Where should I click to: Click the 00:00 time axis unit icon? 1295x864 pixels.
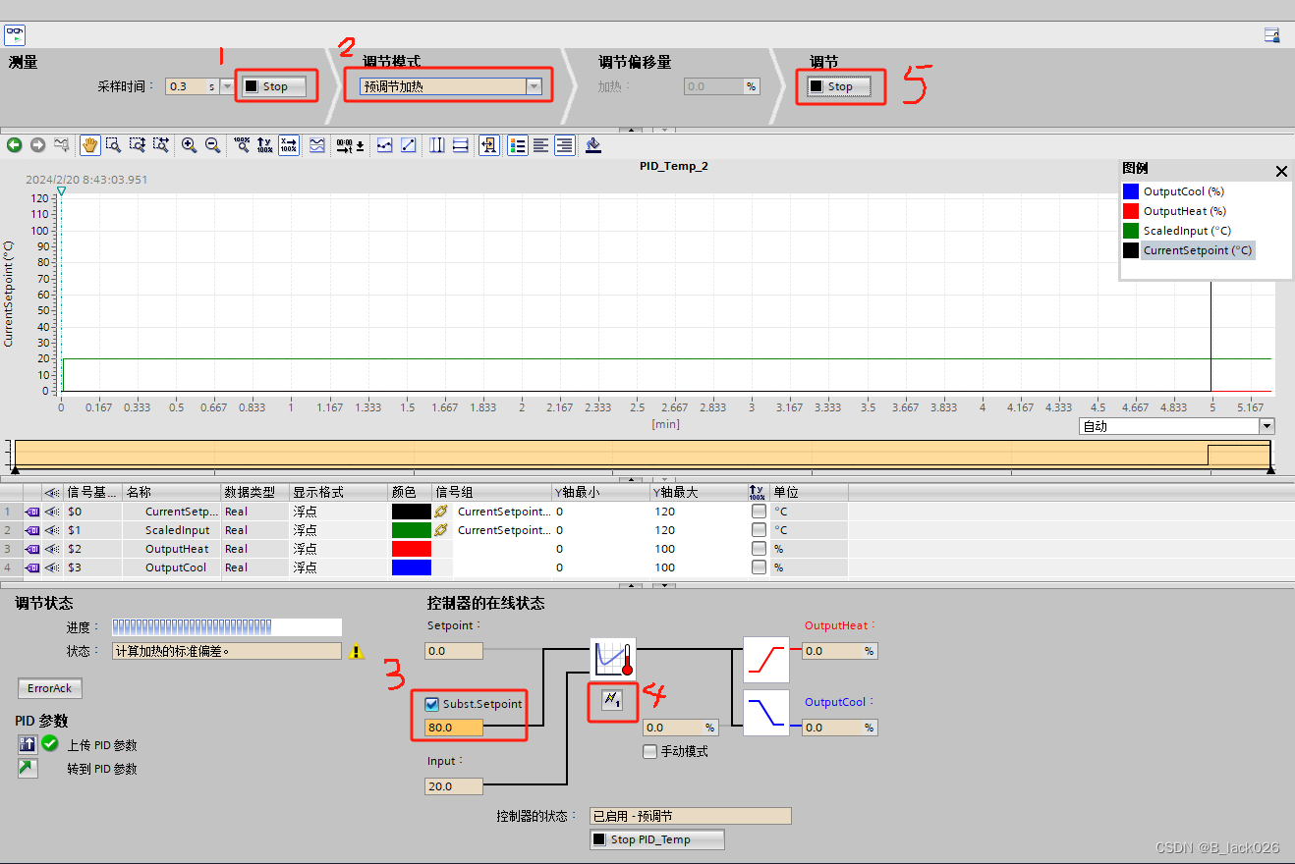point(351,145)
